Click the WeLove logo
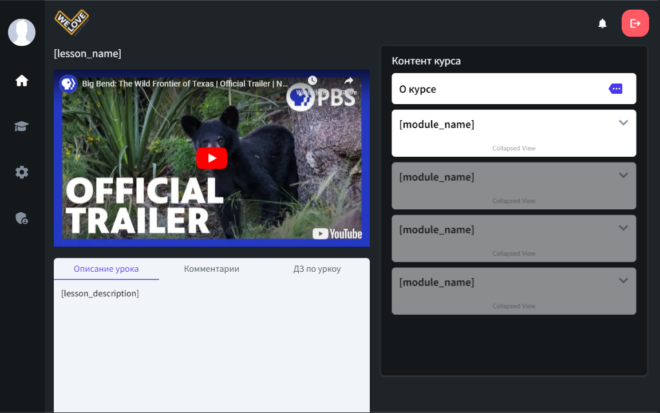Viewport: 660px width, 413px height. point(72,22)
